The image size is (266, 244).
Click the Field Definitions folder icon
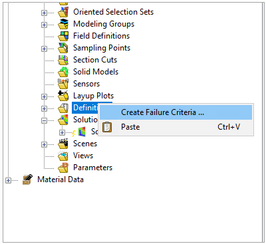(63, 36)
